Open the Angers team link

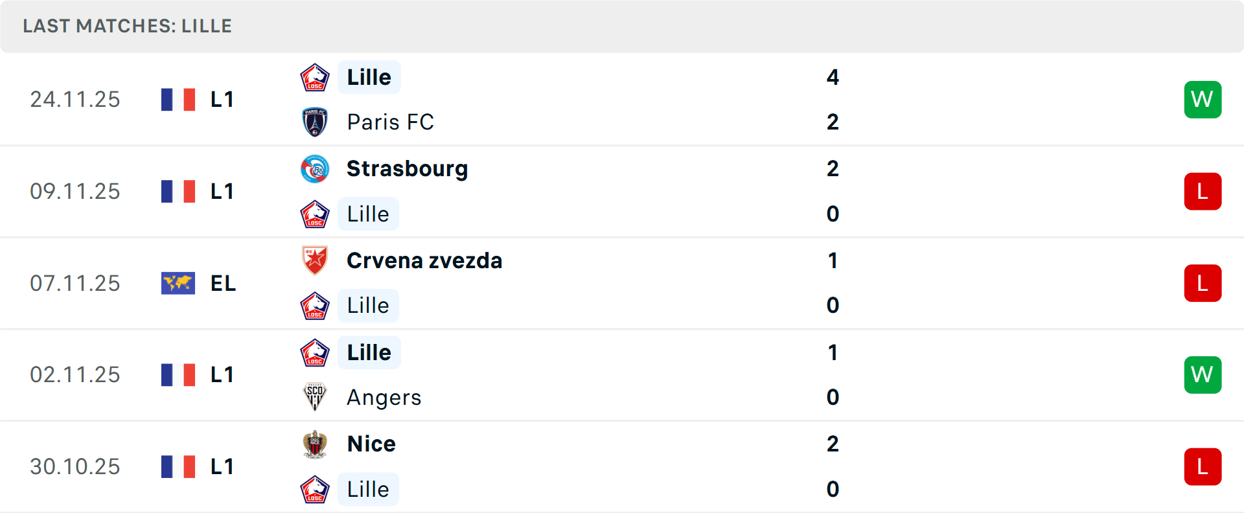pos(384,397)
